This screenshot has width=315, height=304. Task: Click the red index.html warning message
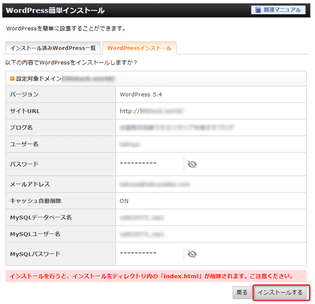tap(156, 276)
